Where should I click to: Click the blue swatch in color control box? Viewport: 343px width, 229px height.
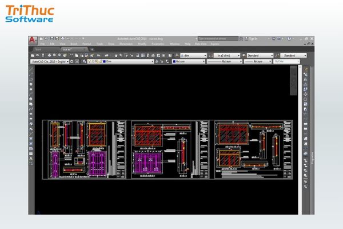pos(174,62)
